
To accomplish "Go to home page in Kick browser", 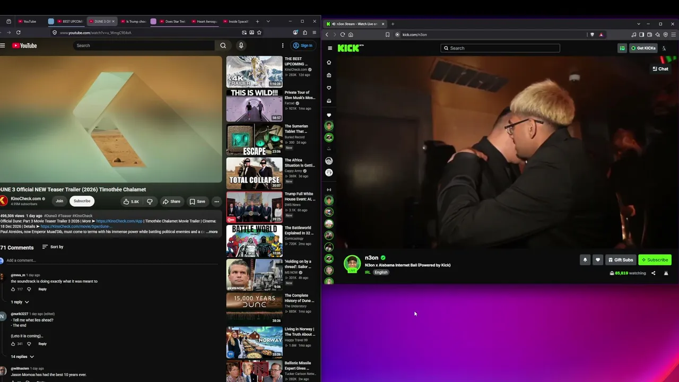I will pyautogui.click(x=351, y=34).
